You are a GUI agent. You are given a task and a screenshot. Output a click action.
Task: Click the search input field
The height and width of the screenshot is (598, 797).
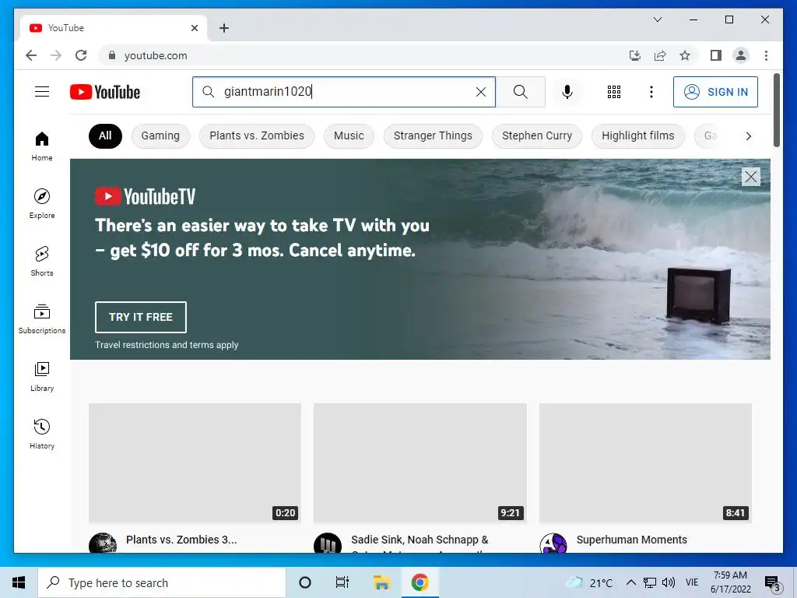pyautogui.click(x=343, y=92)
